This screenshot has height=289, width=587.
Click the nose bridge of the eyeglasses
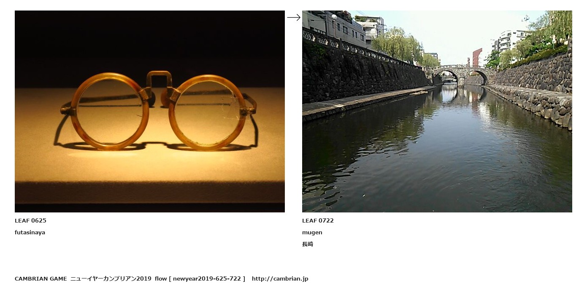tap(159, 80)
